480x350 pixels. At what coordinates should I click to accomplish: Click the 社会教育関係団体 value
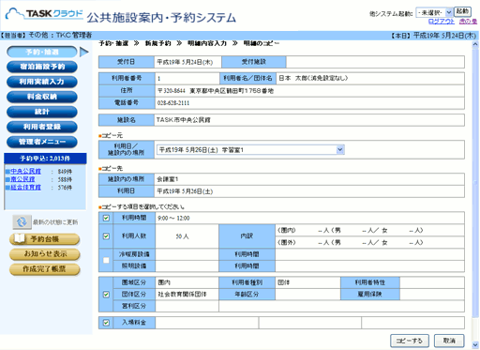182,295
